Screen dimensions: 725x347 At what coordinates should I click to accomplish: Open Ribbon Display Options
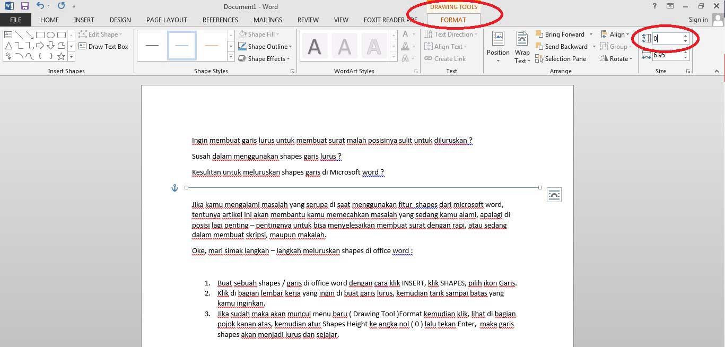pyautogui.click(x=670, y=6)
